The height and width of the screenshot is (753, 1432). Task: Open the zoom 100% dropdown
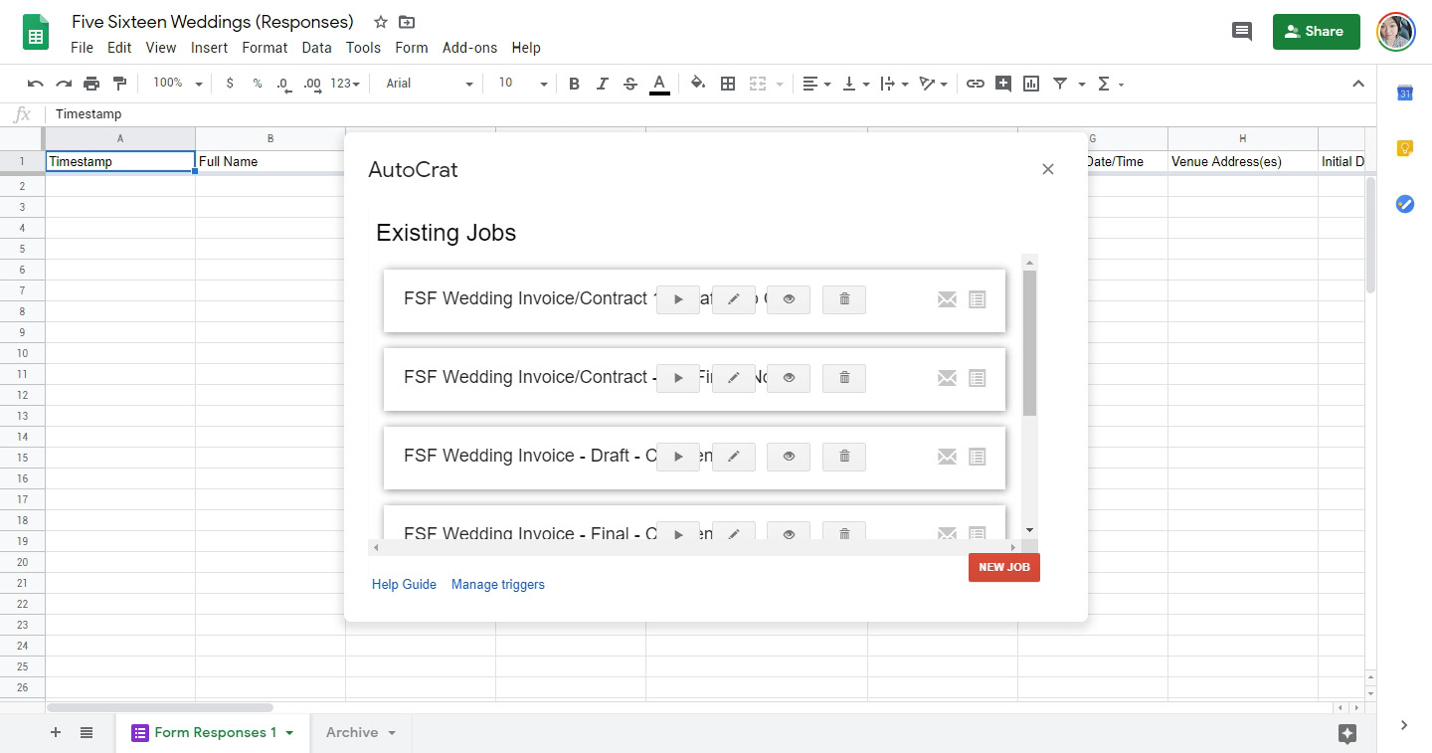177,84
